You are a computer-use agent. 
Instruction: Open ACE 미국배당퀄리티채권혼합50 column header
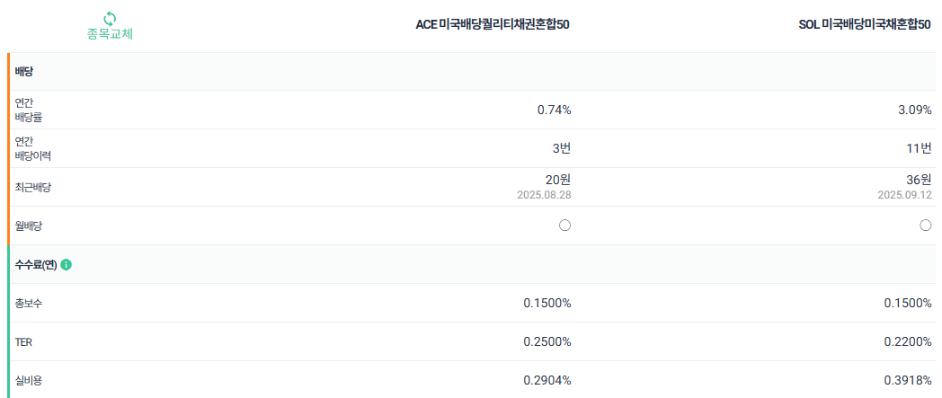coord(493,24)
